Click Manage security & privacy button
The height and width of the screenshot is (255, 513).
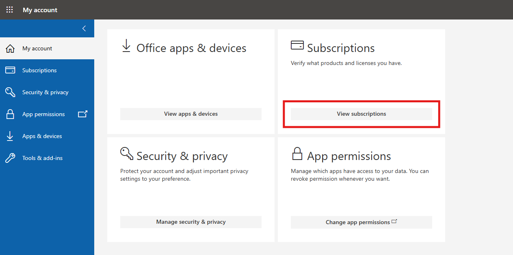pos(191,222)
